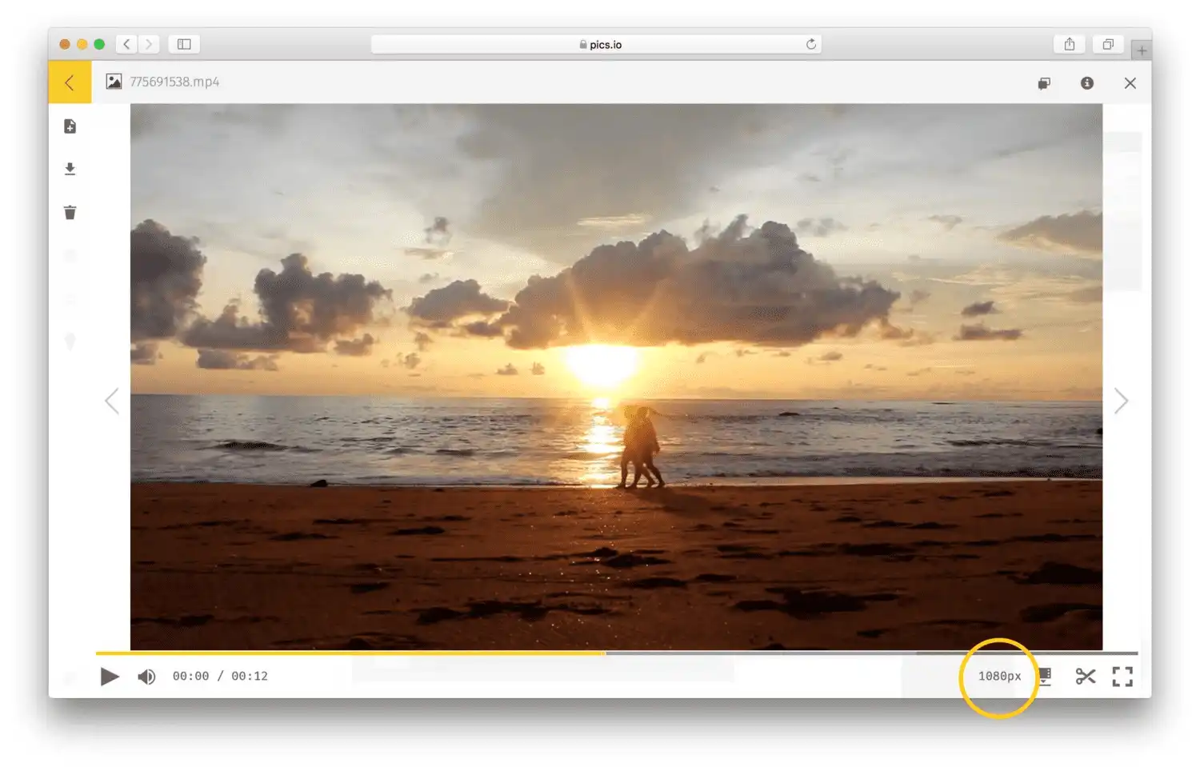Open a new Safari tab

point(1142,50)
